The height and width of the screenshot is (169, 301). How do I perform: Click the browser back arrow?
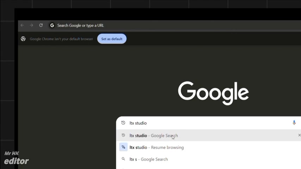coord(22,25)
